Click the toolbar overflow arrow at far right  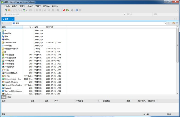178,11
